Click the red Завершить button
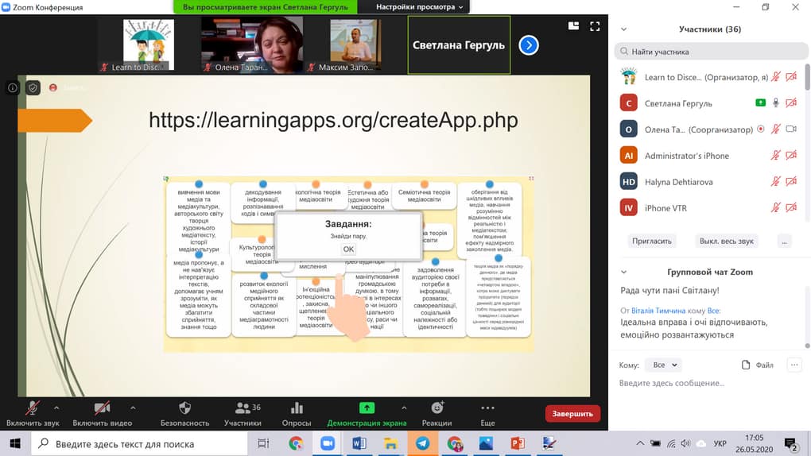Image resolution: width=811 pixels, height=456 pixels. click(x=572, y=414)
